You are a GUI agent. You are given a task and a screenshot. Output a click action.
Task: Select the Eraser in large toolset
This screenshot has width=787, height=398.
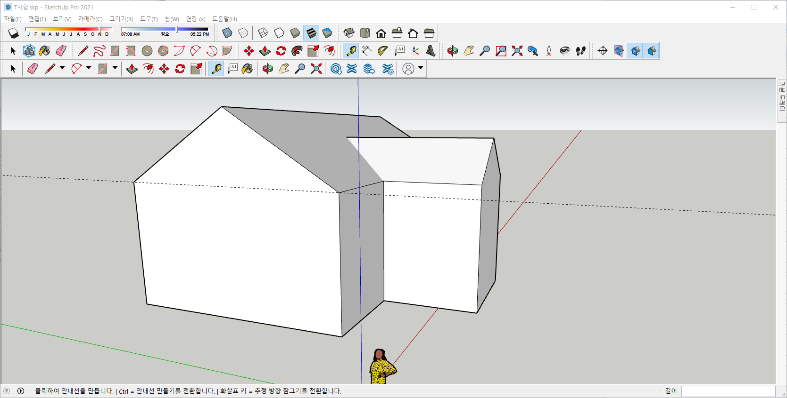pos(61,51)
